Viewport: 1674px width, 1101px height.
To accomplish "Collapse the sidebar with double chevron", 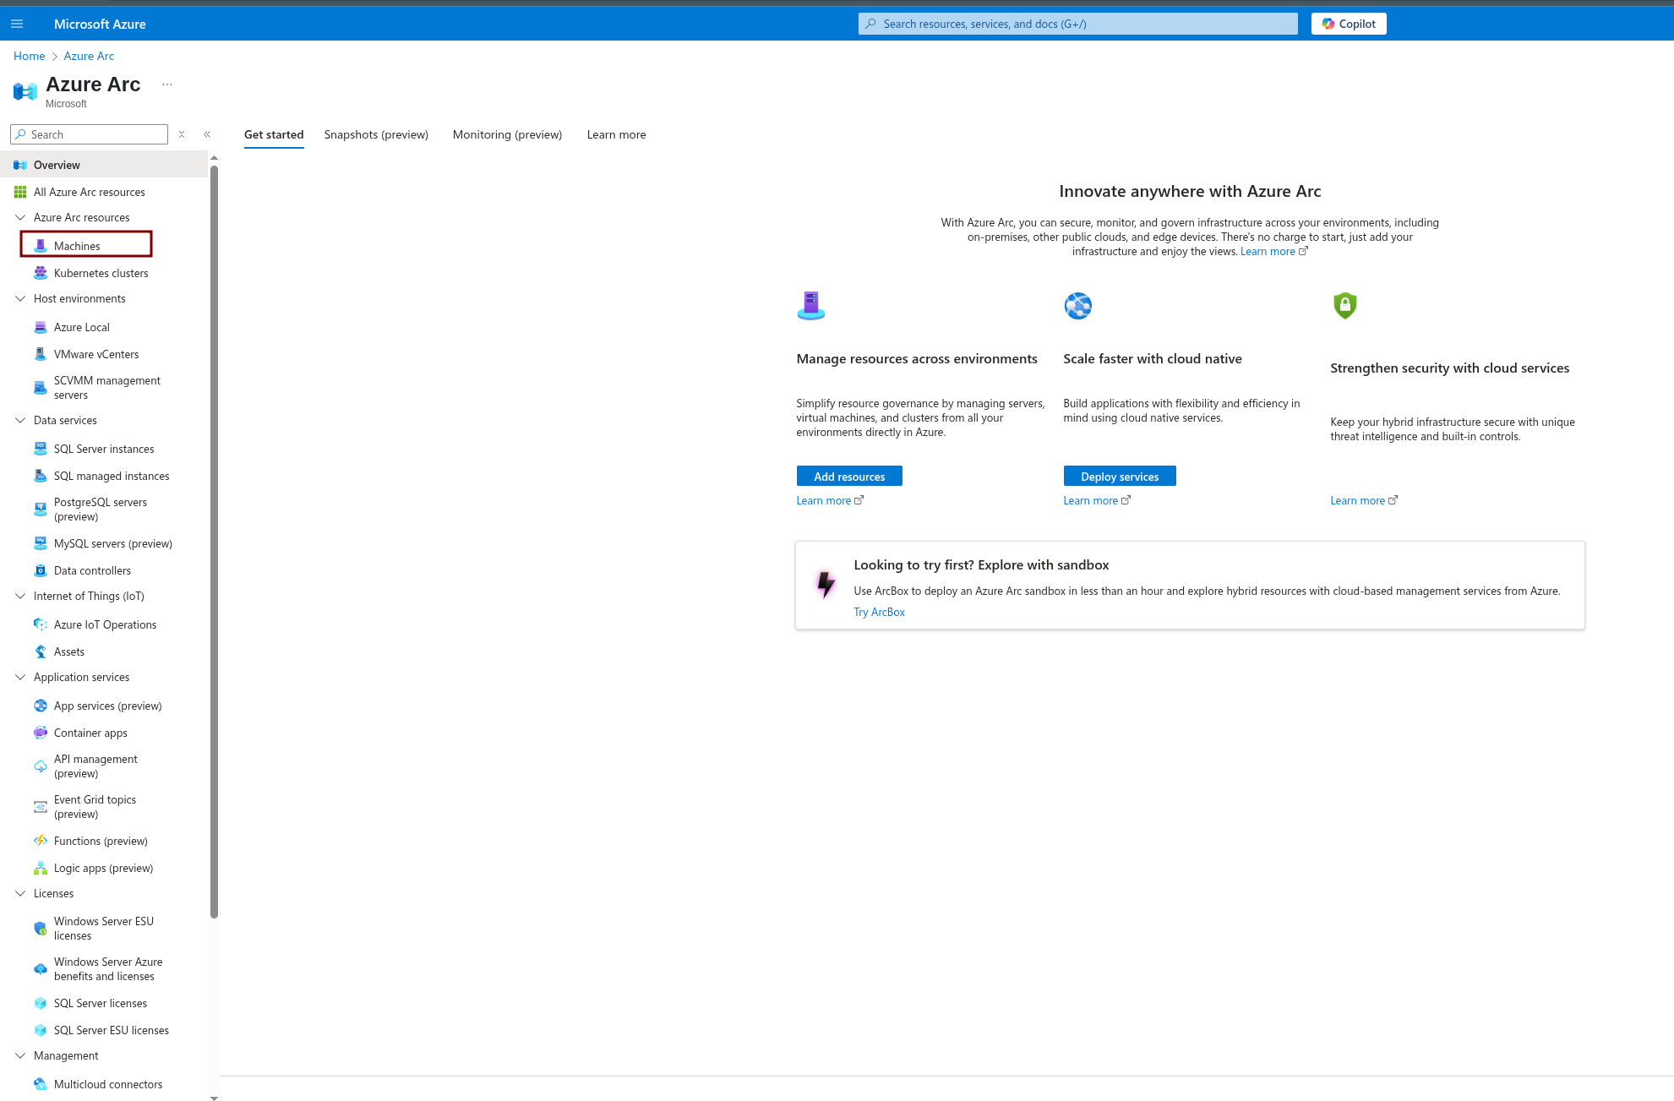I will pos(207,134).
